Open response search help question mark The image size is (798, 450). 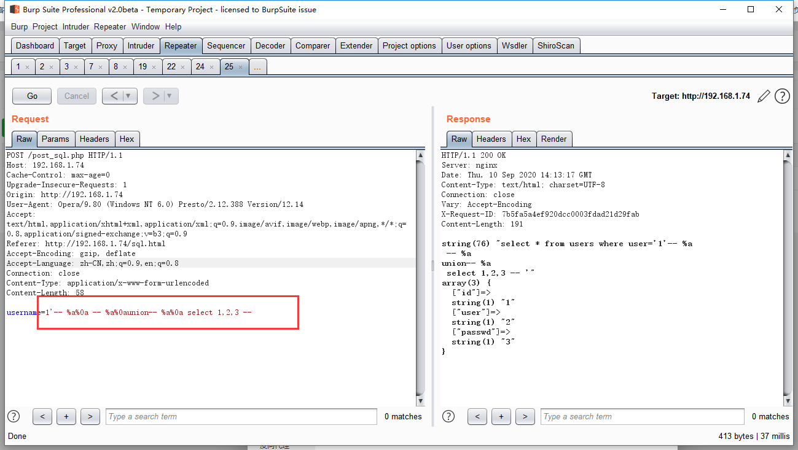point(448,416)
